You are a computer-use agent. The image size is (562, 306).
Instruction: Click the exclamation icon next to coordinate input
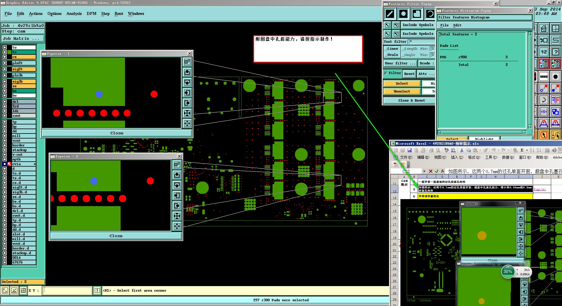(97, 290)
